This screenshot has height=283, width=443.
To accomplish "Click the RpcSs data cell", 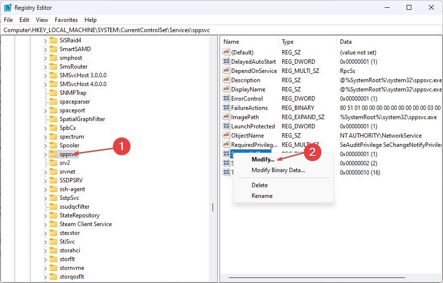I will [347, 71].
